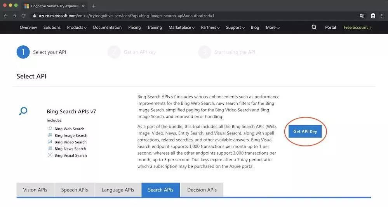The height and width of the screenshot is (207, 388).
Task: Click the Bing News Search icon
Action: 50,148
